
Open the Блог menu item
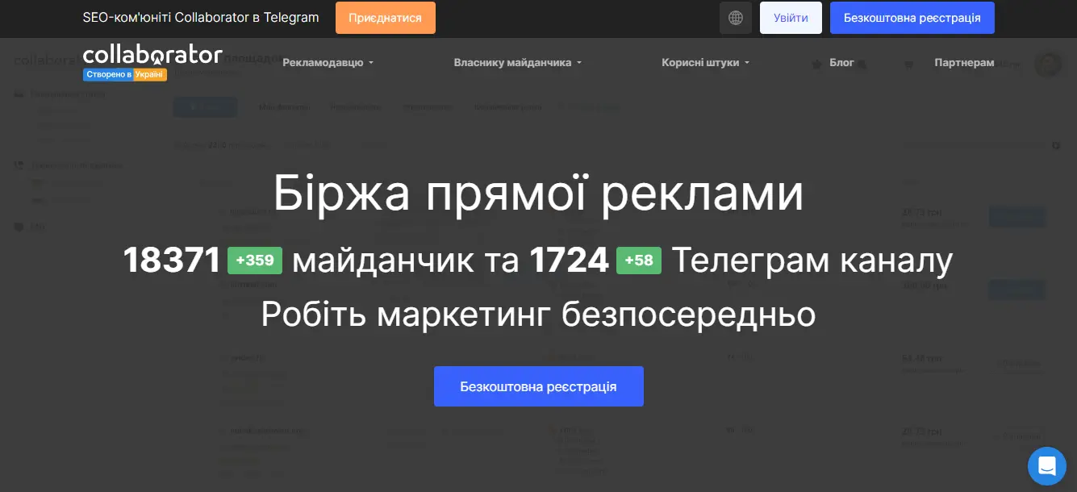(841, 63)
